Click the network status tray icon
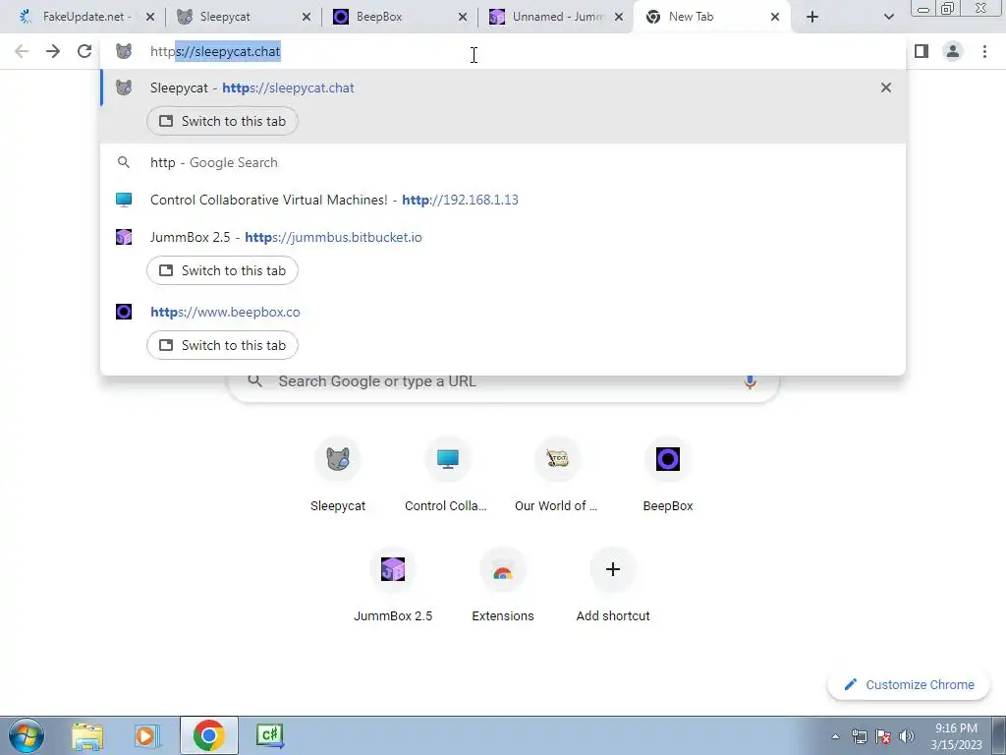The width and height of the screenshot is (1006, 755). click(x=859, y=736)
